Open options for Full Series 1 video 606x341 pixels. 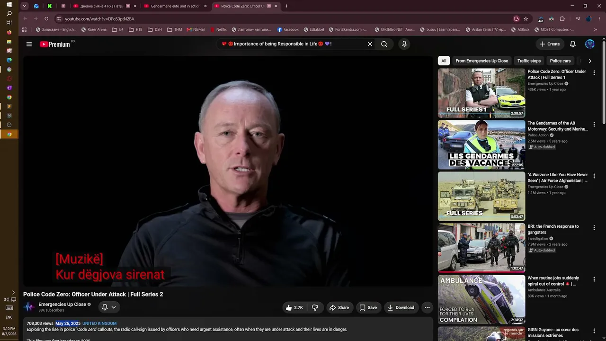594,72
